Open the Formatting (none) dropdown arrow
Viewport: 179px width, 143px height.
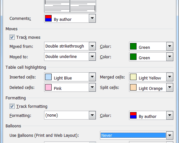[92, 115]
